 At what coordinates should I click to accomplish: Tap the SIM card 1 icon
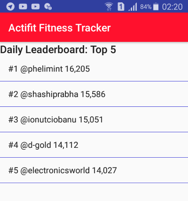[x=121, y=7]
